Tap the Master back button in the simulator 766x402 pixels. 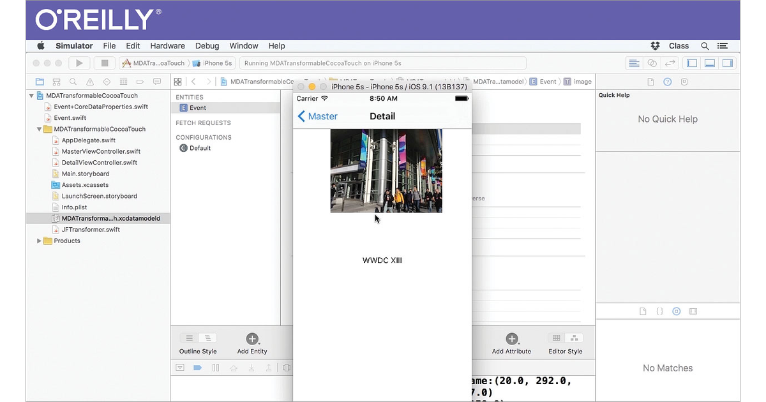point(318,116)
